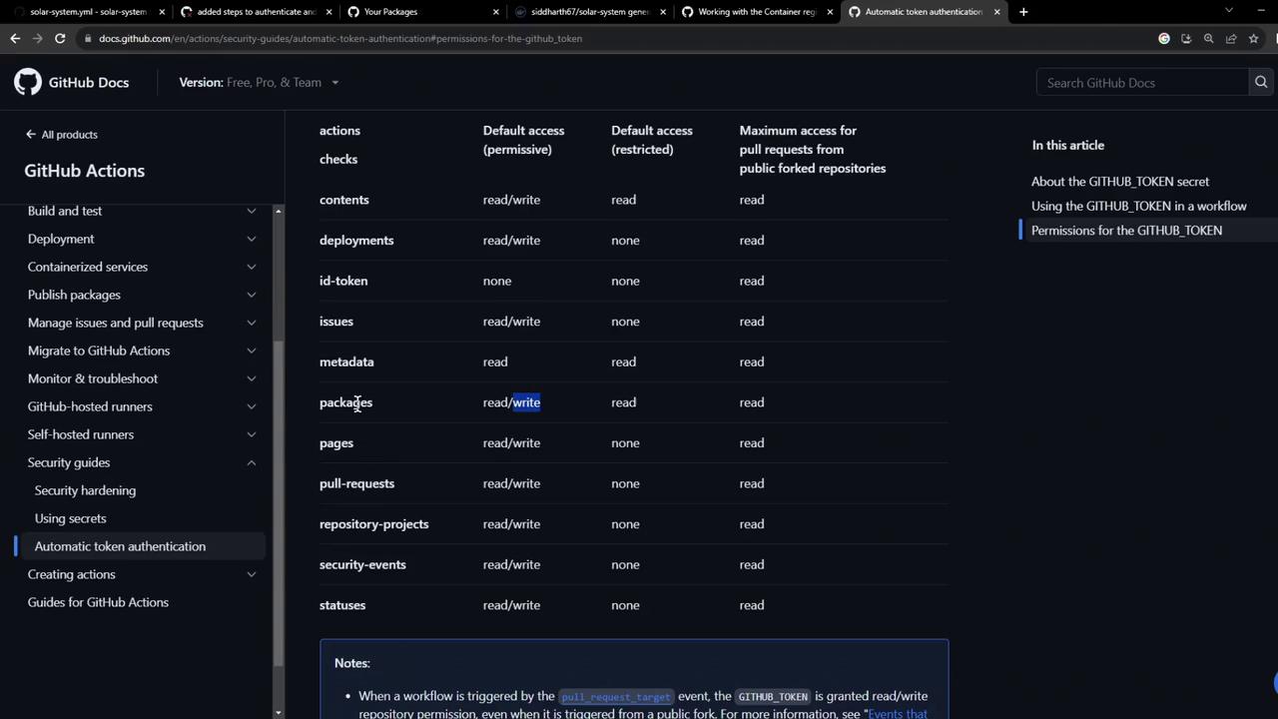Bookmark this page with the star icon
This screenshot has width=1278, height=719.
tap(1253, 38)
